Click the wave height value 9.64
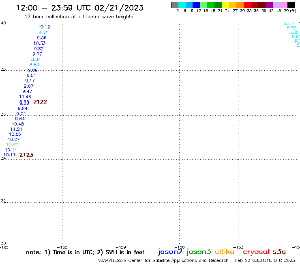The image size is (300, 264). click(20, 119)
